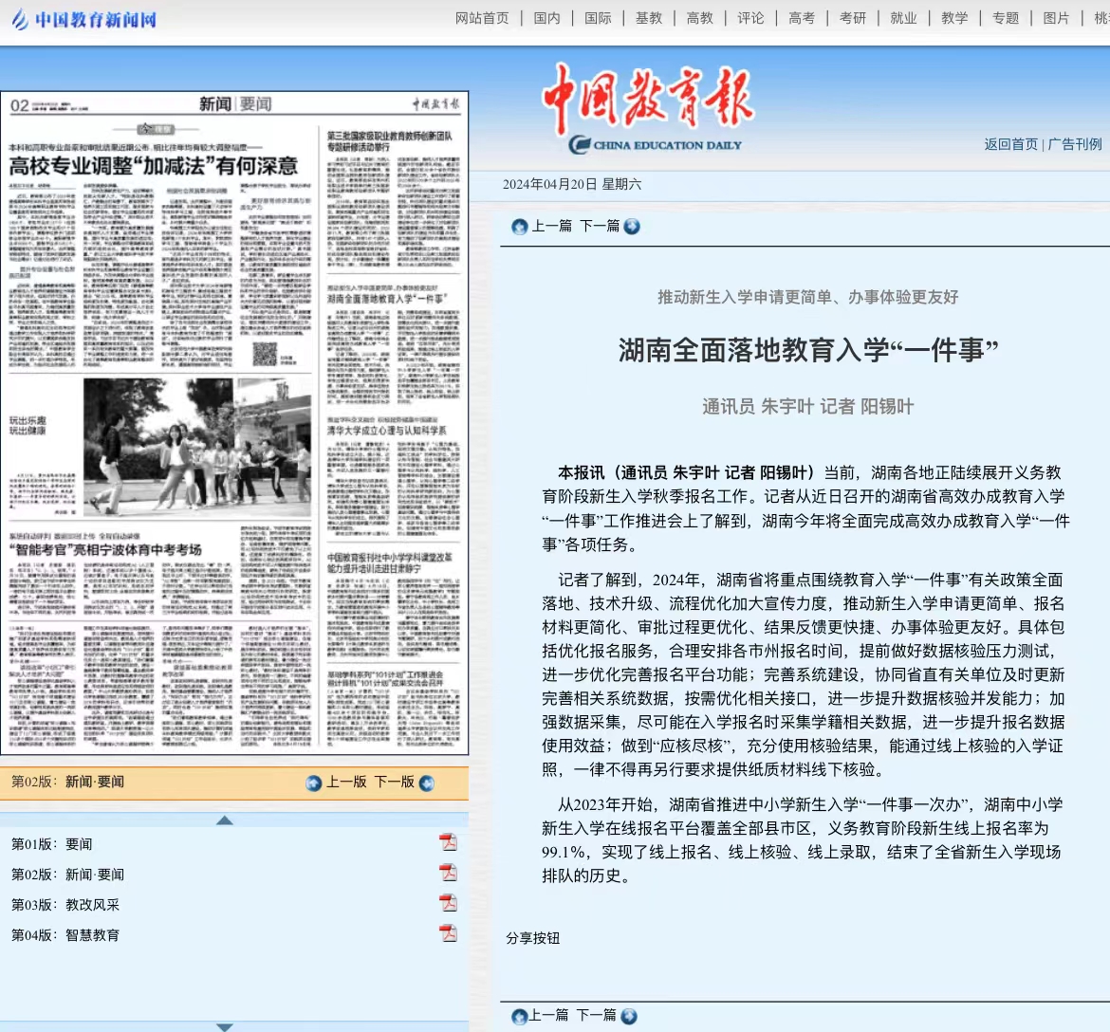Click headline 高校专业调整"加减法"有何深意 on page
Image resolution: width=1110 pixels, height=1032 pixels.
click(154, 166)
